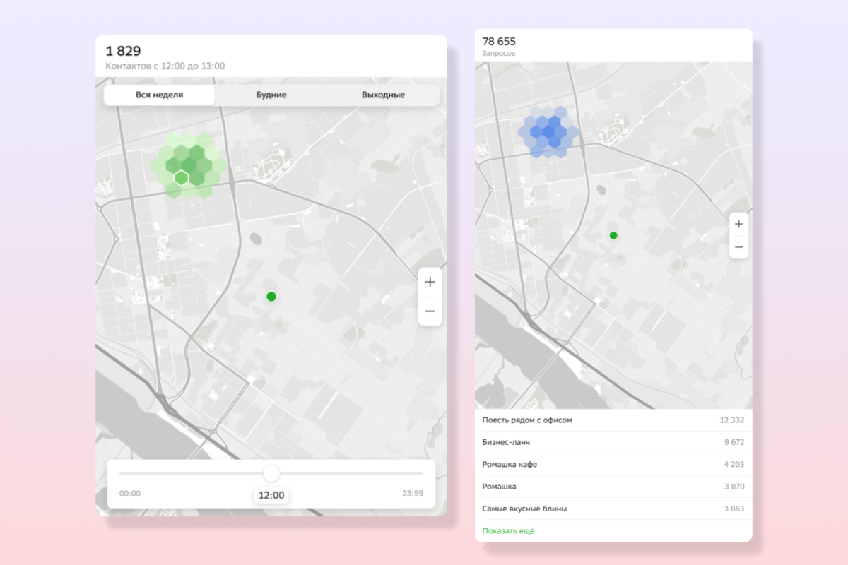Viewport: 848px width, 565px height.
Task: Click the green location marker on left map
Action: (271, 297)
